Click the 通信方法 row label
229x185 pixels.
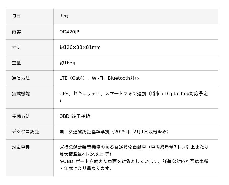[21, 78]
